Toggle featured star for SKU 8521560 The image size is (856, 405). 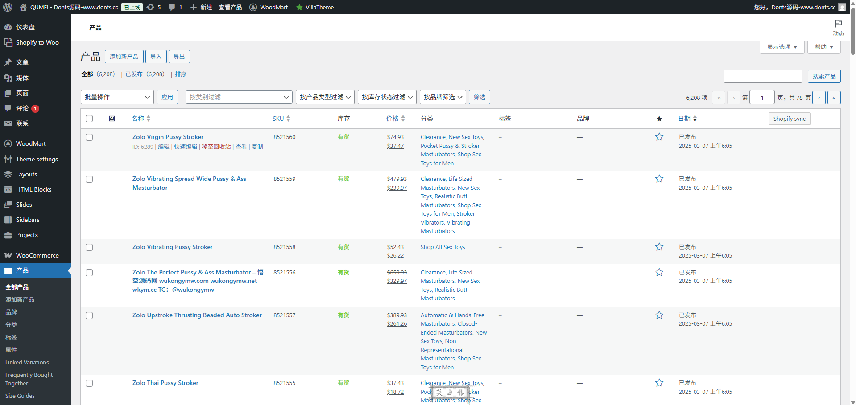659,137
